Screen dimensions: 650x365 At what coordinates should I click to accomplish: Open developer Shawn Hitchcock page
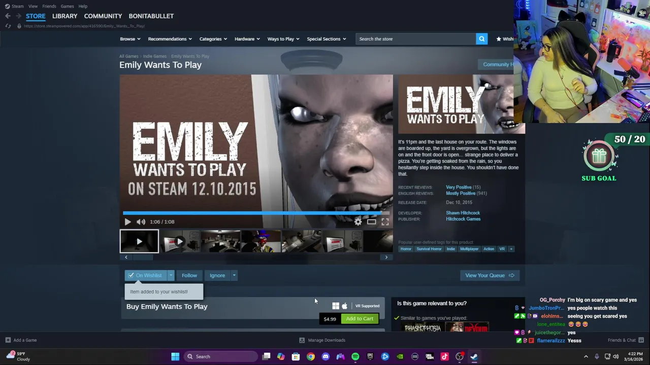tap(463, 213)
